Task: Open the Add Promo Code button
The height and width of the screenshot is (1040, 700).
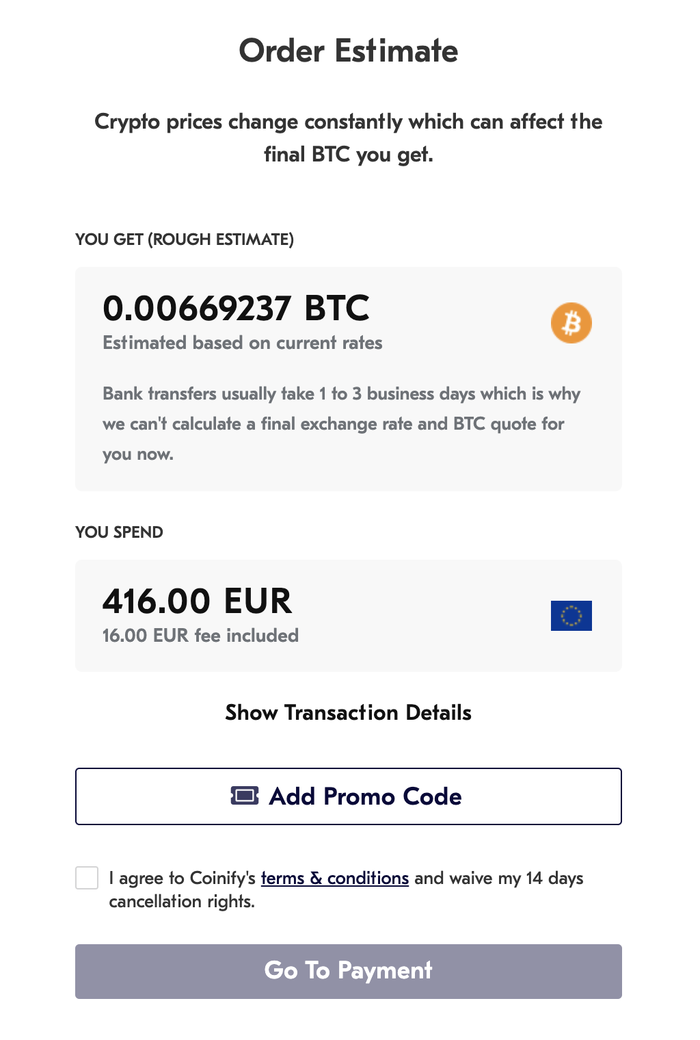Action: [349, 796]
